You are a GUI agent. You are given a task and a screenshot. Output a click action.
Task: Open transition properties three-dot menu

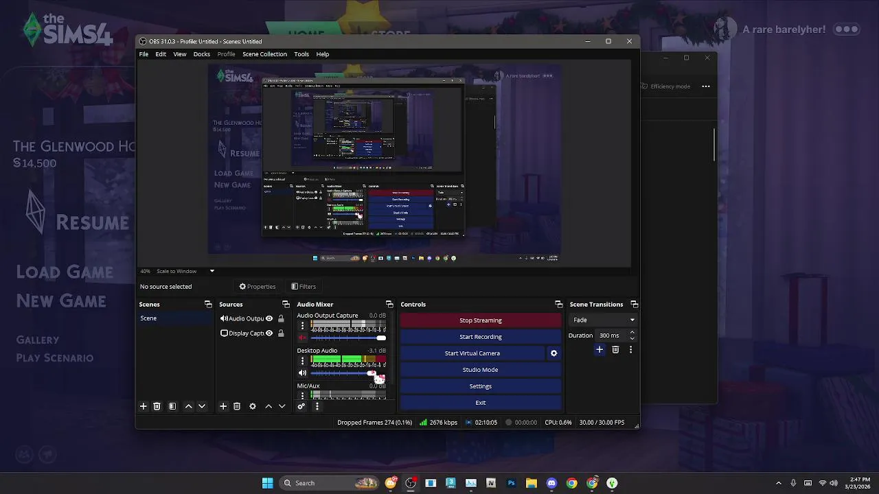click(x=630, y=349)
